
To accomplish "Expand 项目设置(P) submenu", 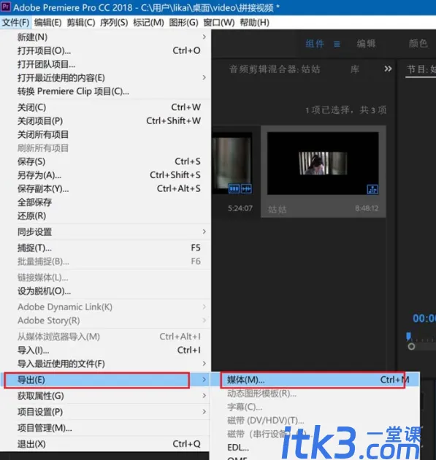I will click(106, 412).
